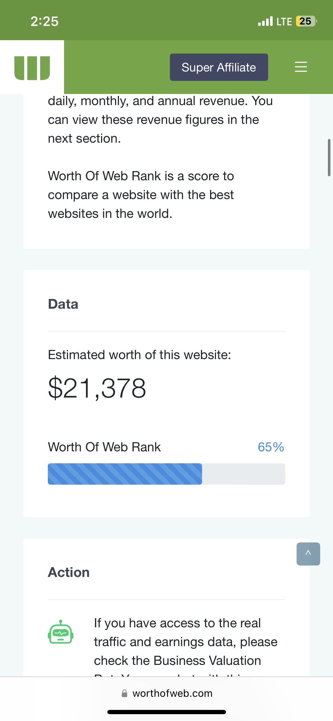Tap the LTE network indicator
333x721 pixels.
pos(284,22)
